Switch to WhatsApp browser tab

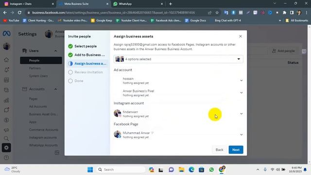(x=138, y=4)
